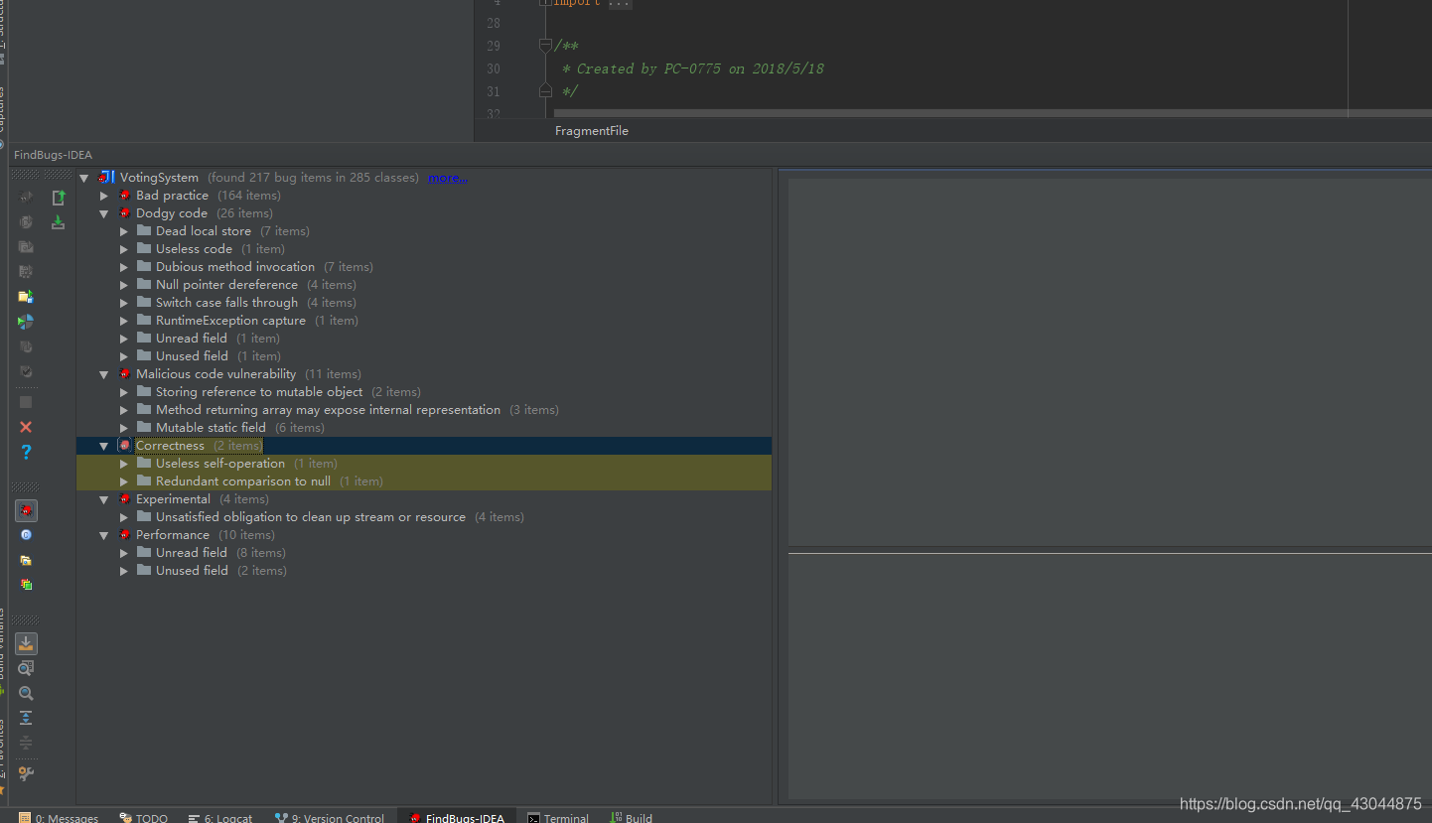Screen dimensions: 1432x823
Task: Click the red X close button in FindBugs toolbar
Action: coord(26,427)
